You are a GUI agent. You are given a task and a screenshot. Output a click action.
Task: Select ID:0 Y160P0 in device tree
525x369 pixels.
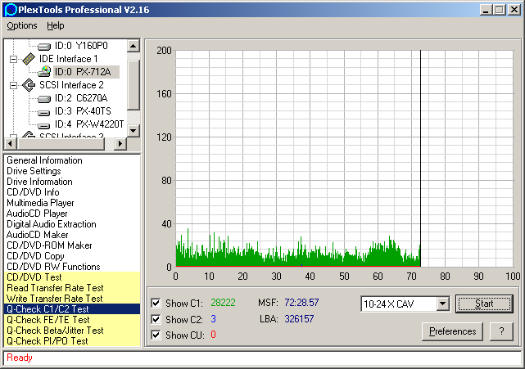(x=81, y=46)
